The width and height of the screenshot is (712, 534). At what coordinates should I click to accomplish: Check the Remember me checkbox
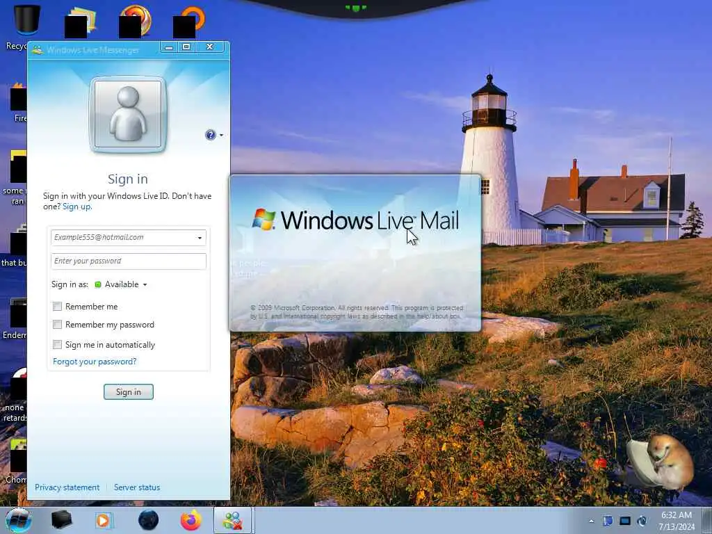[57, 307]
